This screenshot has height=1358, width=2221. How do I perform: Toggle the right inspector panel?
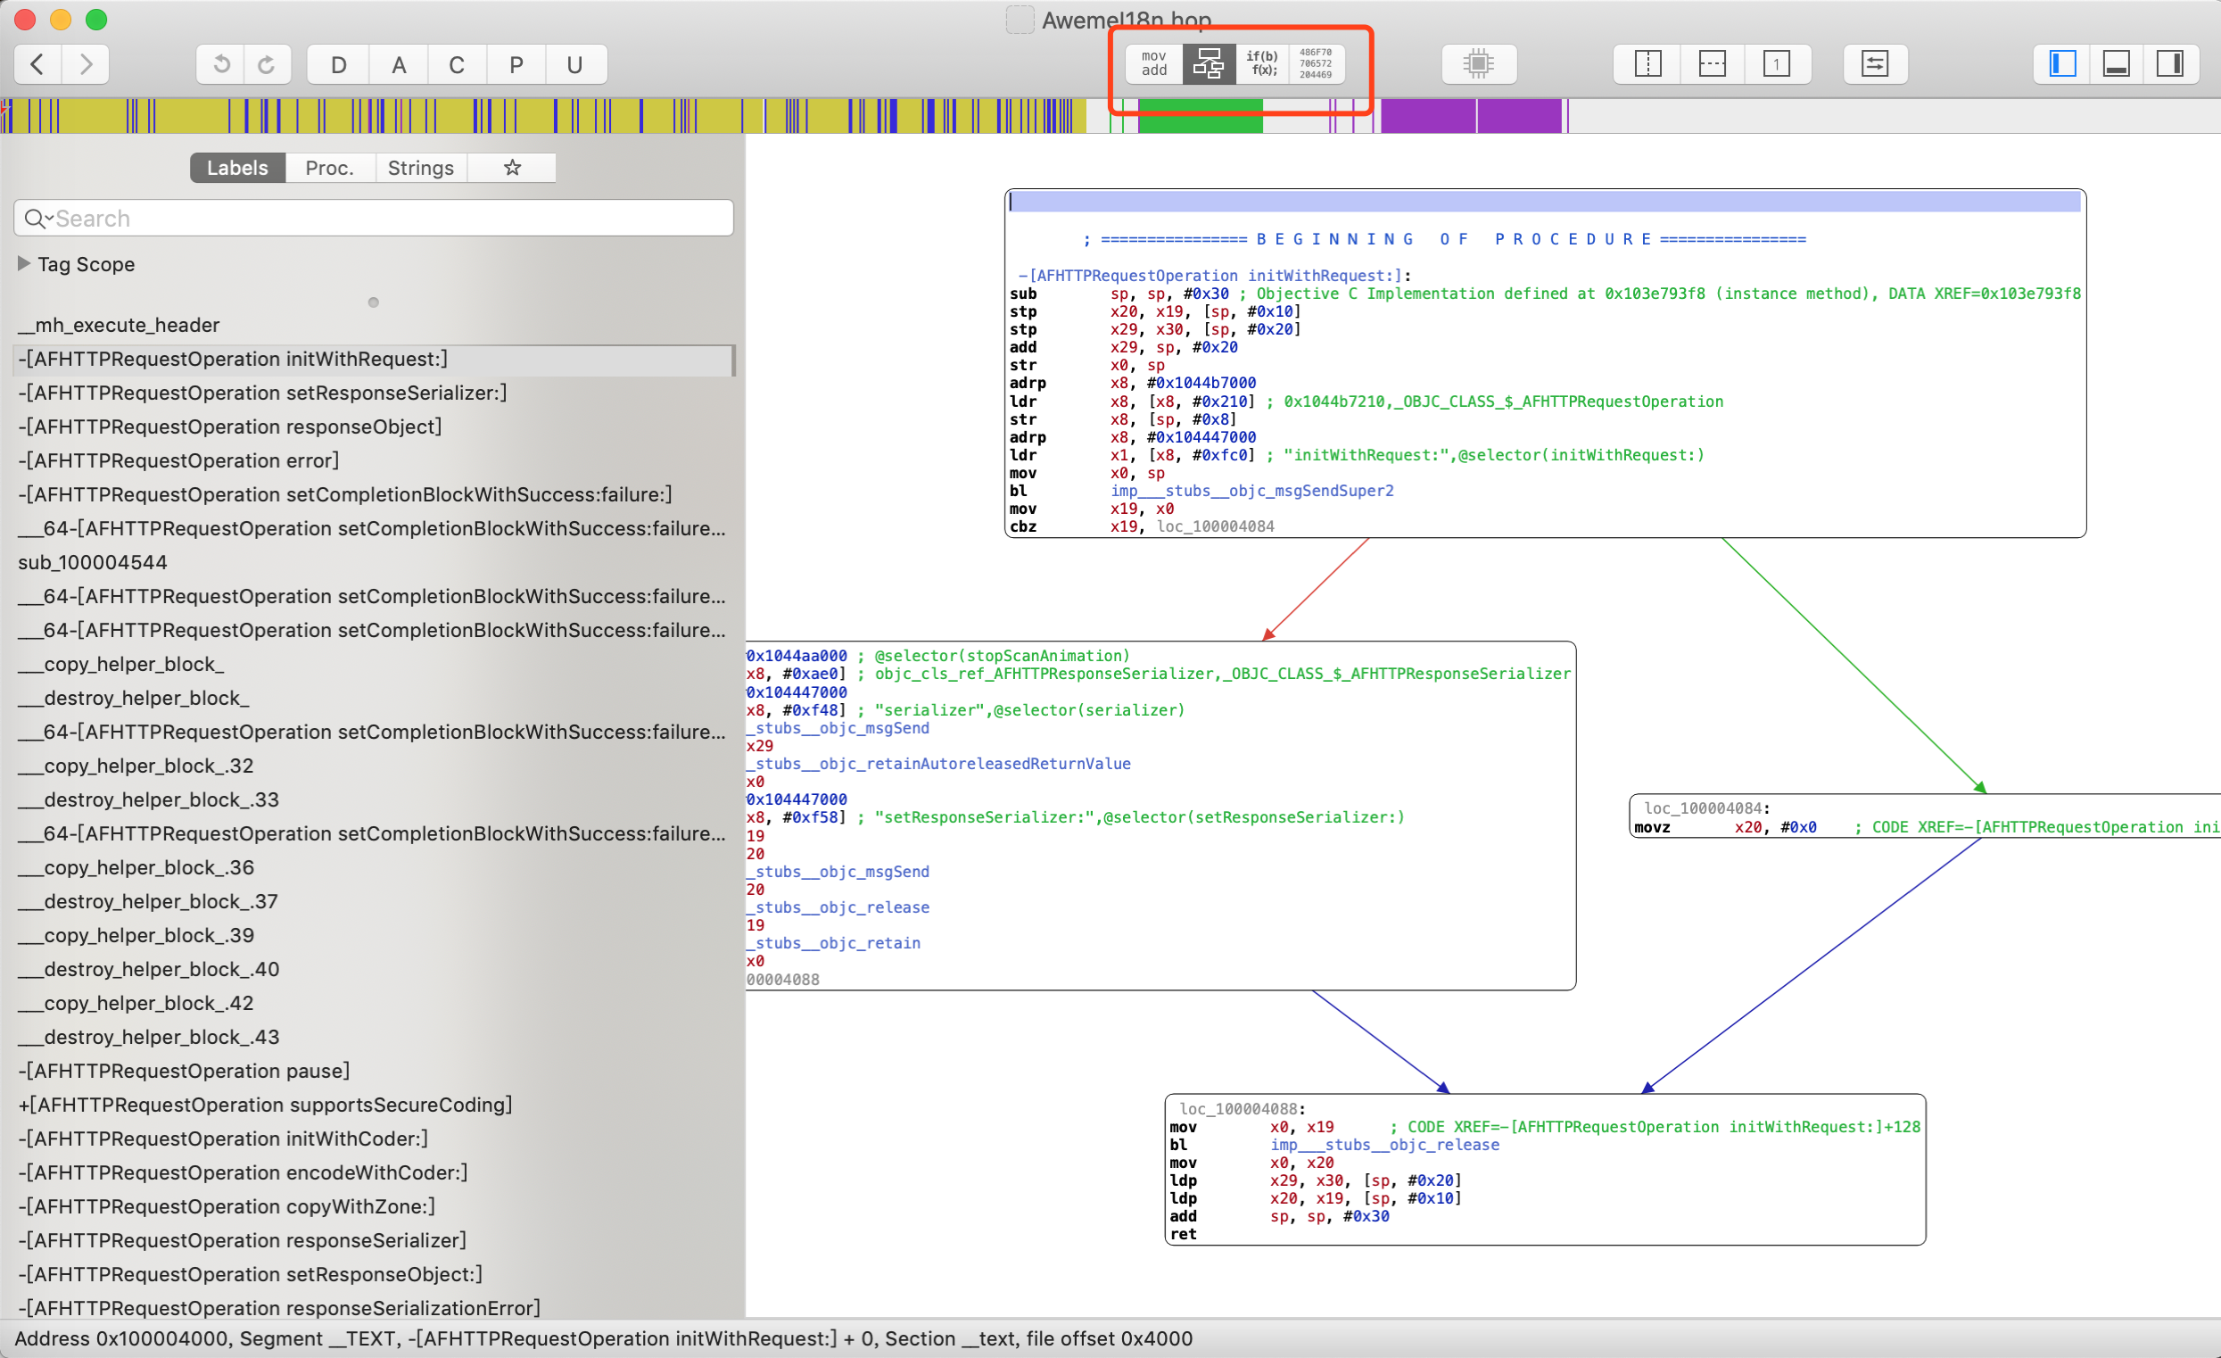[x=2168, y=64]
